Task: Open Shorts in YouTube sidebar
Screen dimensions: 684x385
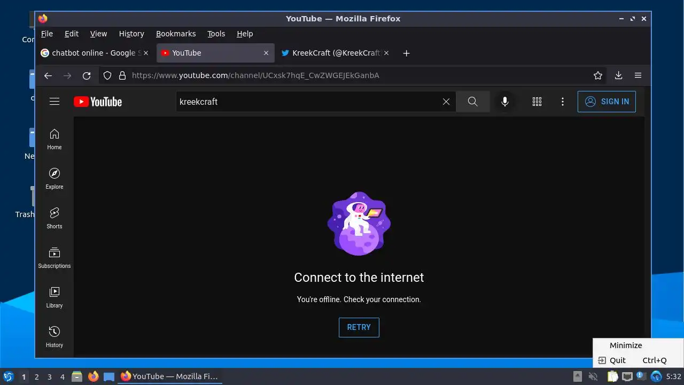Action: tap(55, 219)
